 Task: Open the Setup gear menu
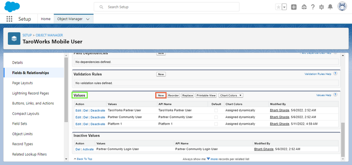click(322, 7)
